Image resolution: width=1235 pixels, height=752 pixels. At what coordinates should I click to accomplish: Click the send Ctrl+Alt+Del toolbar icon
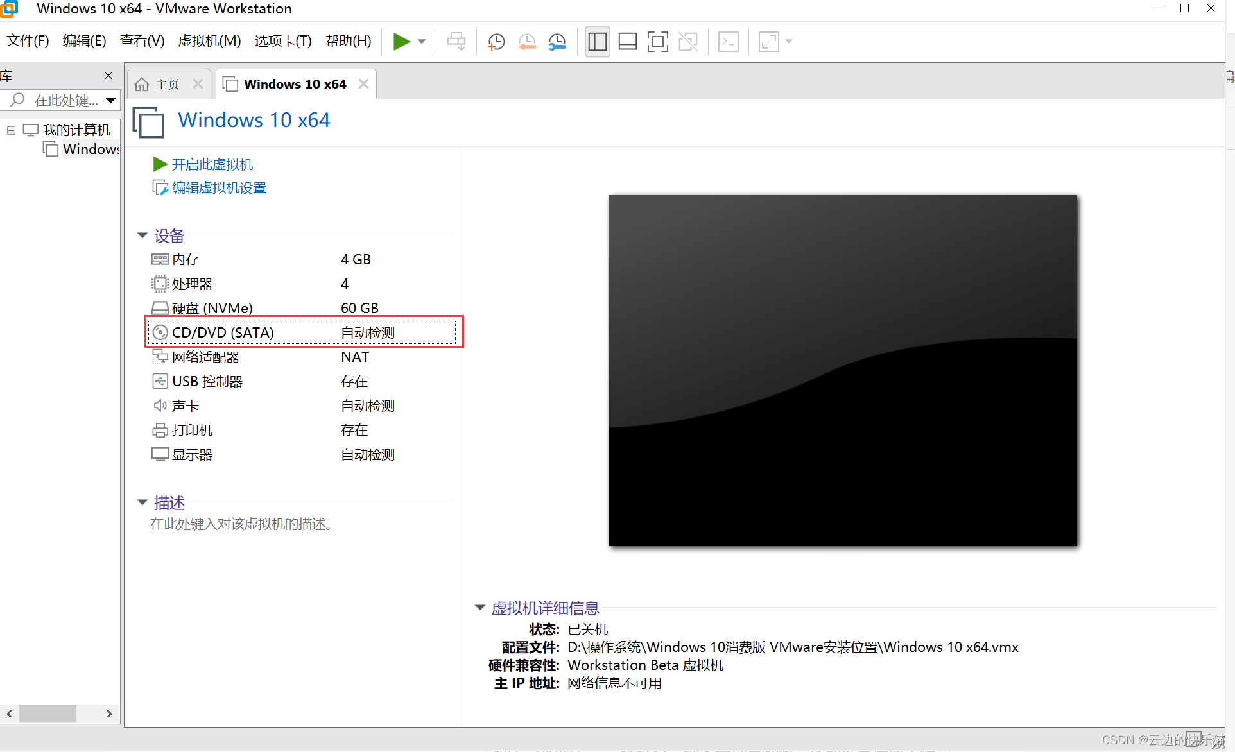point(456,42)
